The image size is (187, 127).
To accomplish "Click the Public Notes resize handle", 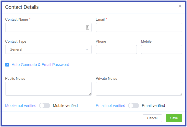I will pos(90,94).
